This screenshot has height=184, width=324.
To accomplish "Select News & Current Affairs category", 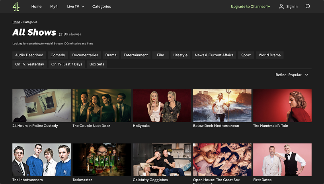I will [214, 55].
